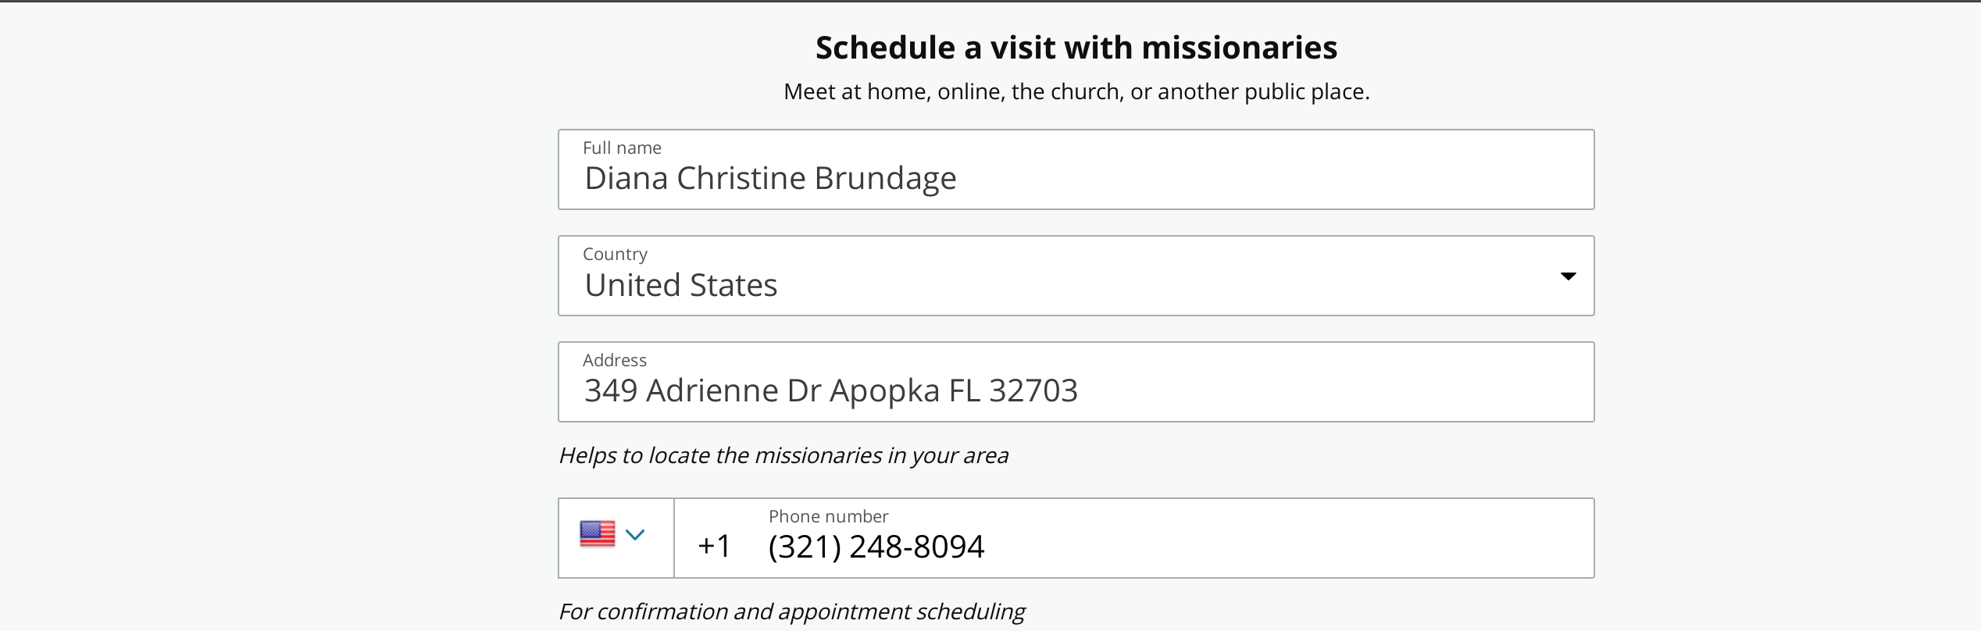The width and height of the screenshot is (1981, 631).
Task: Click the Country field label
Action: [x=615, y=254]
